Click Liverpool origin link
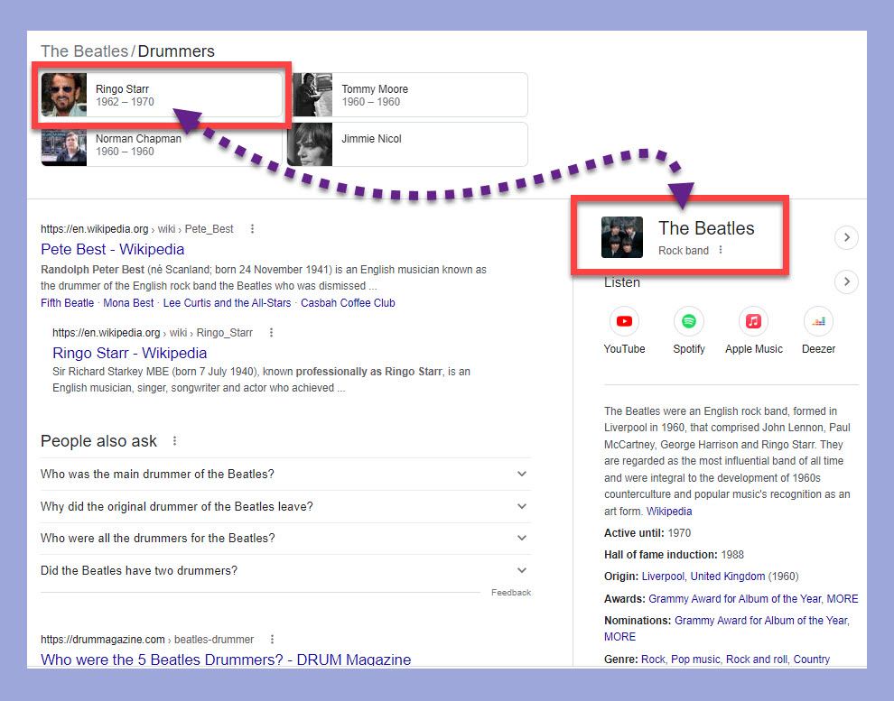This screenshot has width=894, height=701. (663, 576)
